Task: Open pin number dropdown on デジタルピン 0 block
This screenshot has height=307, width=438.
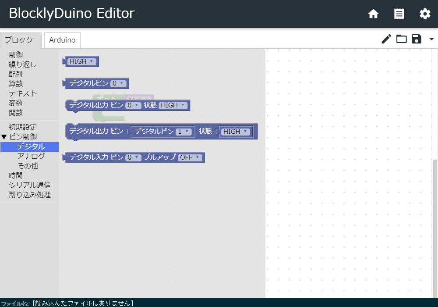Action: (x=118, y=83)
